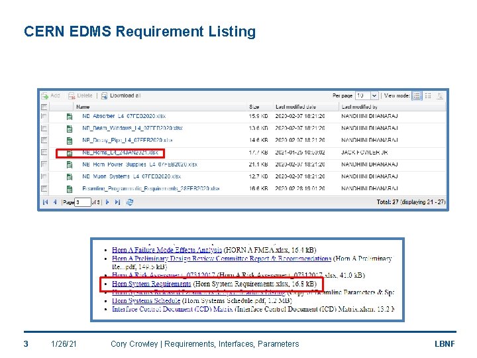Open Interface Control Document (ICD) Matrix link
This screenshot has height=358, width=477.
[172, 310]
